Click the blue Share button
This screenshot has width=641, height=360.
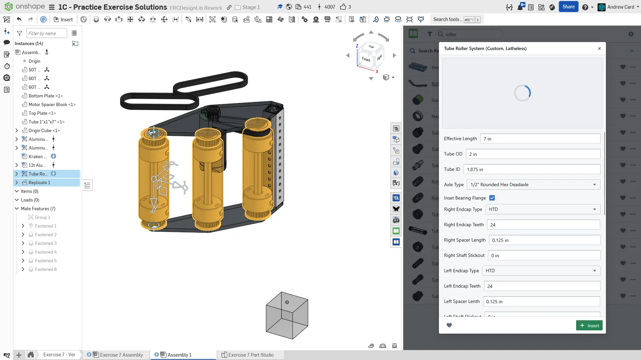pos(569,7)
